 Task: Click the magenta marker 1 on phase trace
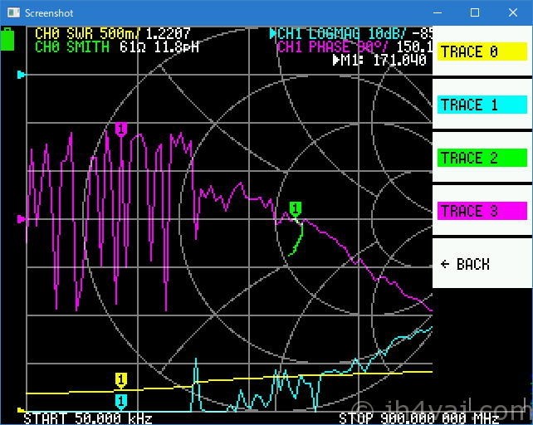click(x=121, y=129)
